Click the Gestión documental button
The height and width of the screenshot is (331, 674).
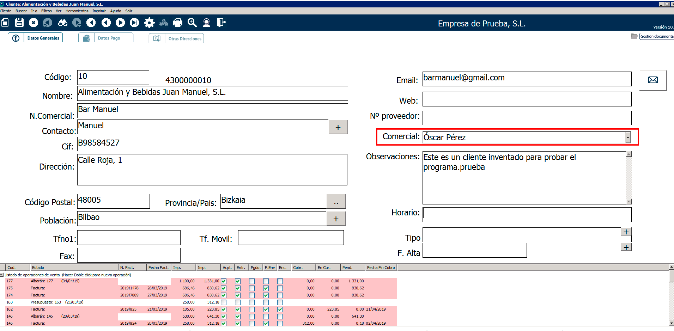(x=656, y=36)
